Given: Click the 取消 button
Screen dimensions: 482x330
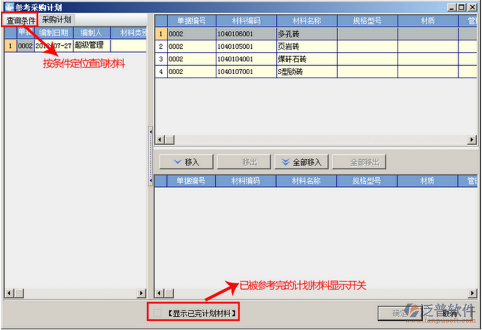Looking at the screenshot, I should (449, 313).
